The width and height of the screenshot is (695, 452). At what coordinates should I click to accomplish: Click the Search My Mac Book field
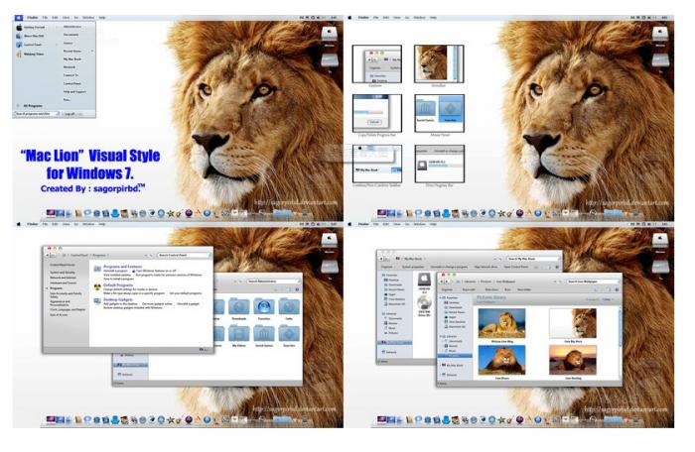tap(533, 259)
